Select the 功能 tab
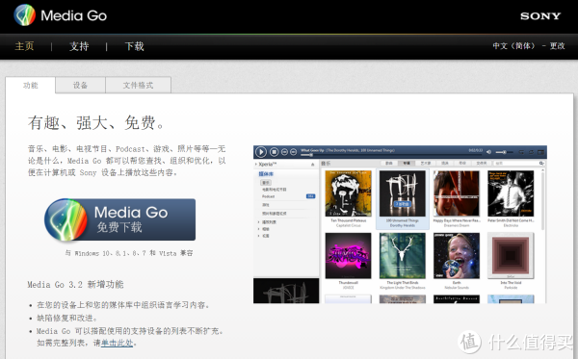 [30, 85]
